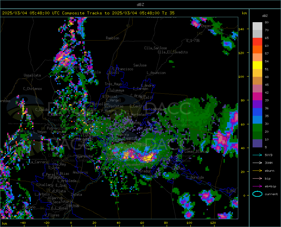
Task: Click the L_Dormida label
Action: (195, 177)
